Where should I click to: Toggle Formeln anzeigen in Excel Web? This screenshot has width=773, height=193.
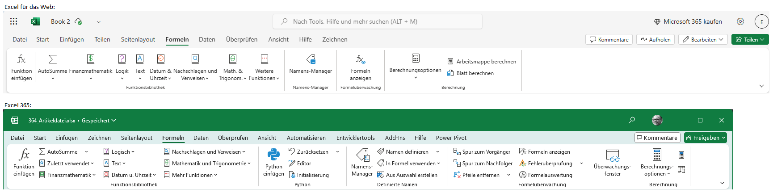(x=361, y=67)
